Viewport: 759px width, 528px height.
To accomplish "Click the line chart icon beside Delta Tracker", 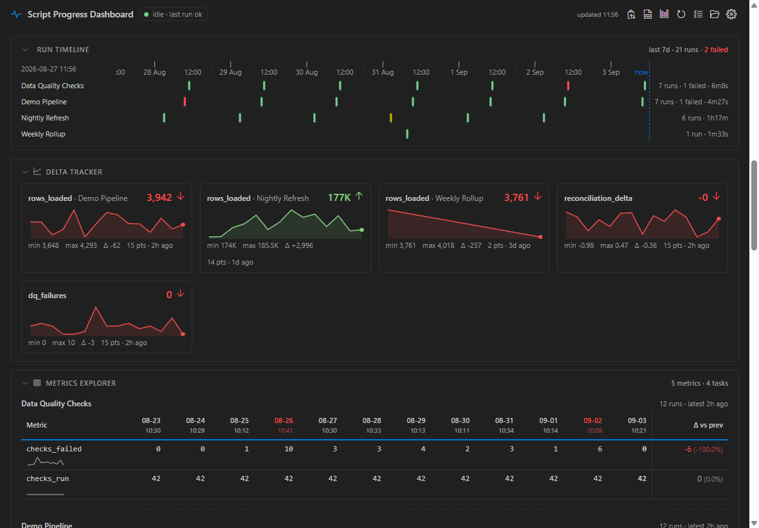I will click(37, 171).
